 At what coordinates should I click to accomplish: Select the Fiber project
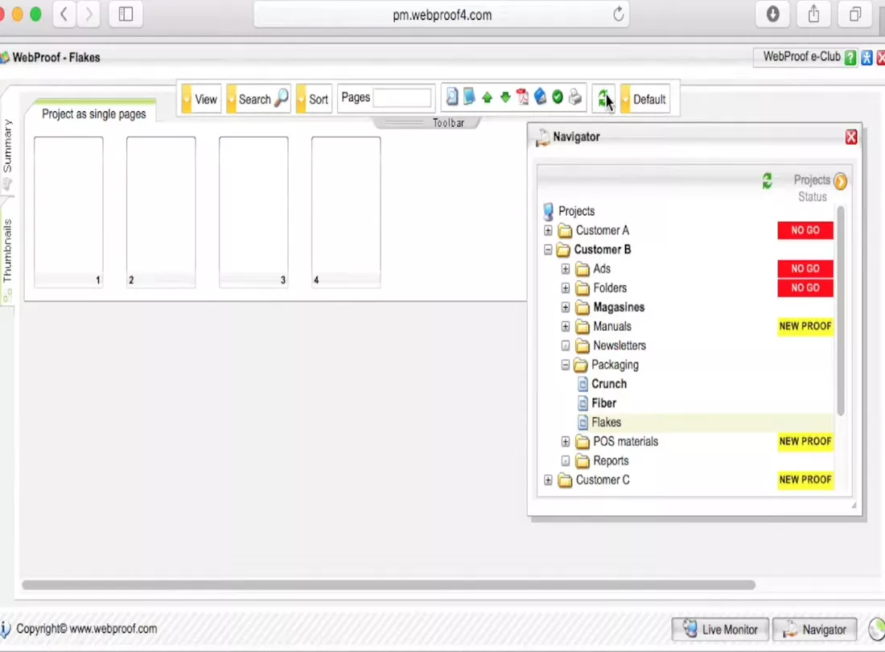[x=603, y=403]
